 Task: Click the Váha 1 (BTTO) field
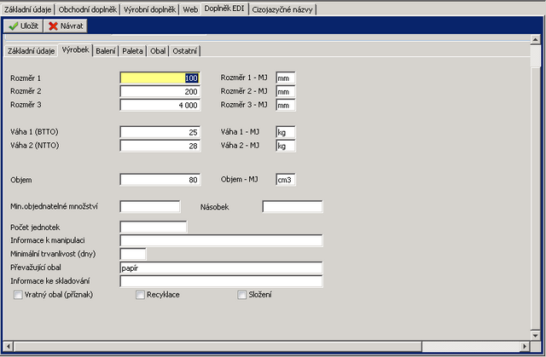(x=160, y=132)
